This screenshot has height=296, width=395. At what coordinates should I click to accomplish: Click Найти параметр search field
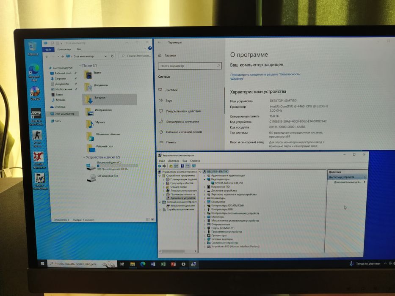point(190,66)
